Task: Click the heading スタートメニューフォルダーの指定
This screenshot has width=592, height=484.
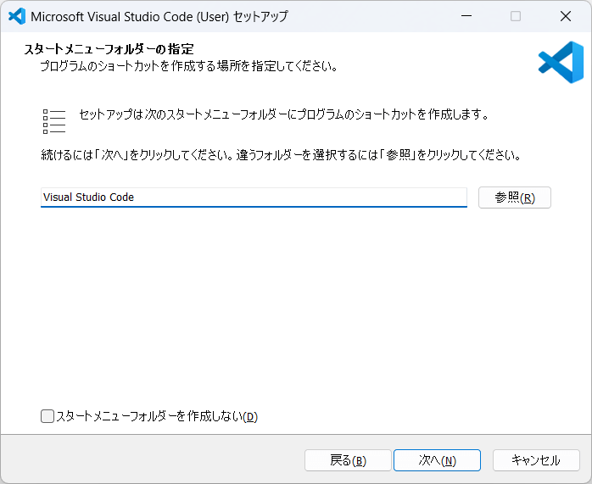Action: 115,49
